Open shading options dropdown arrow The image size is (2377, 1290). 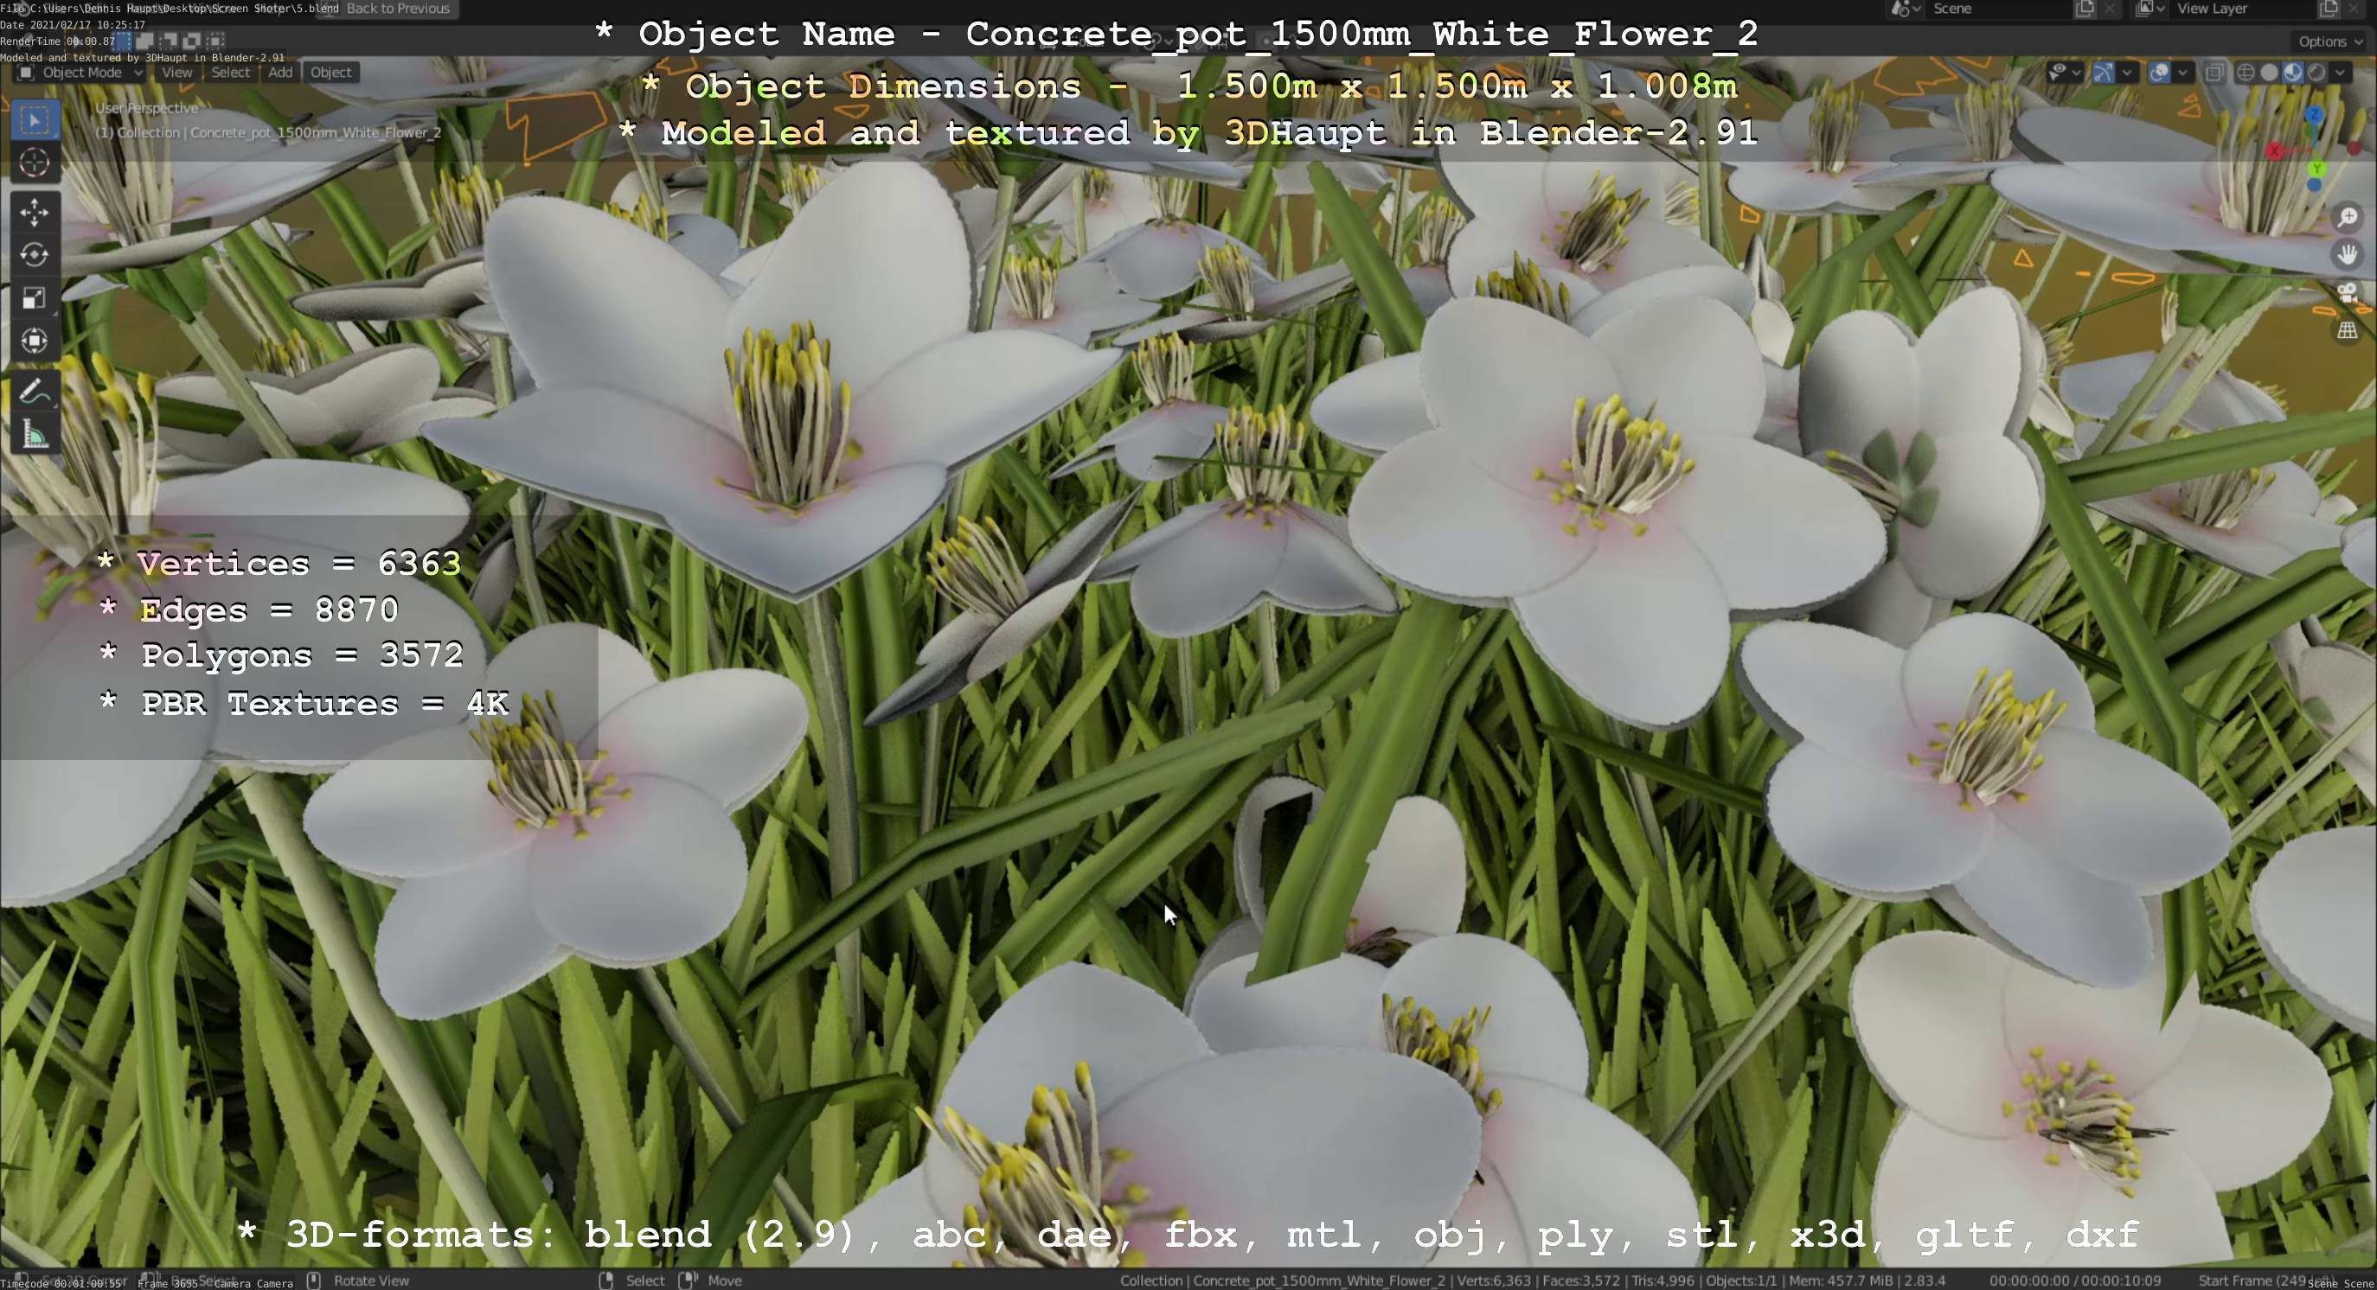[x=2341, y=73]
